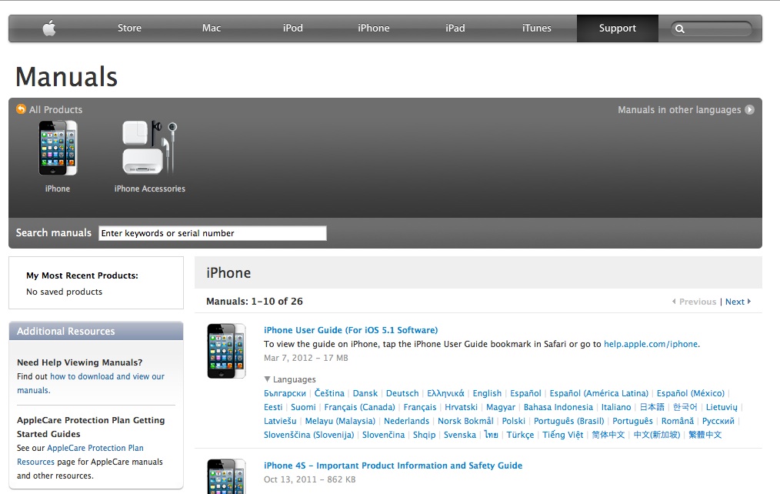The height and width of the screenshot is (494, 780).
Task: Choose the 简体中文 language manual
Action: click(608, 436)
